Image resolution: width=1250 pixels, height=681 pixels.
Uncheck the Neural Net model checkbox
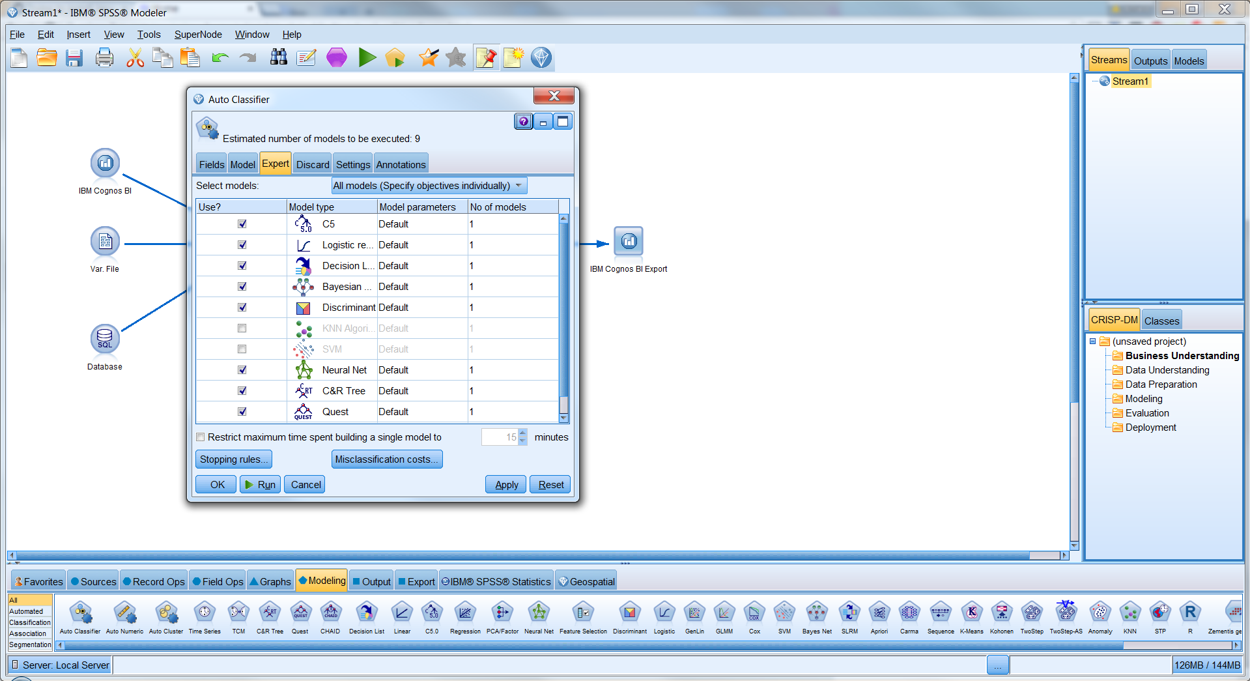pos(242,370)
